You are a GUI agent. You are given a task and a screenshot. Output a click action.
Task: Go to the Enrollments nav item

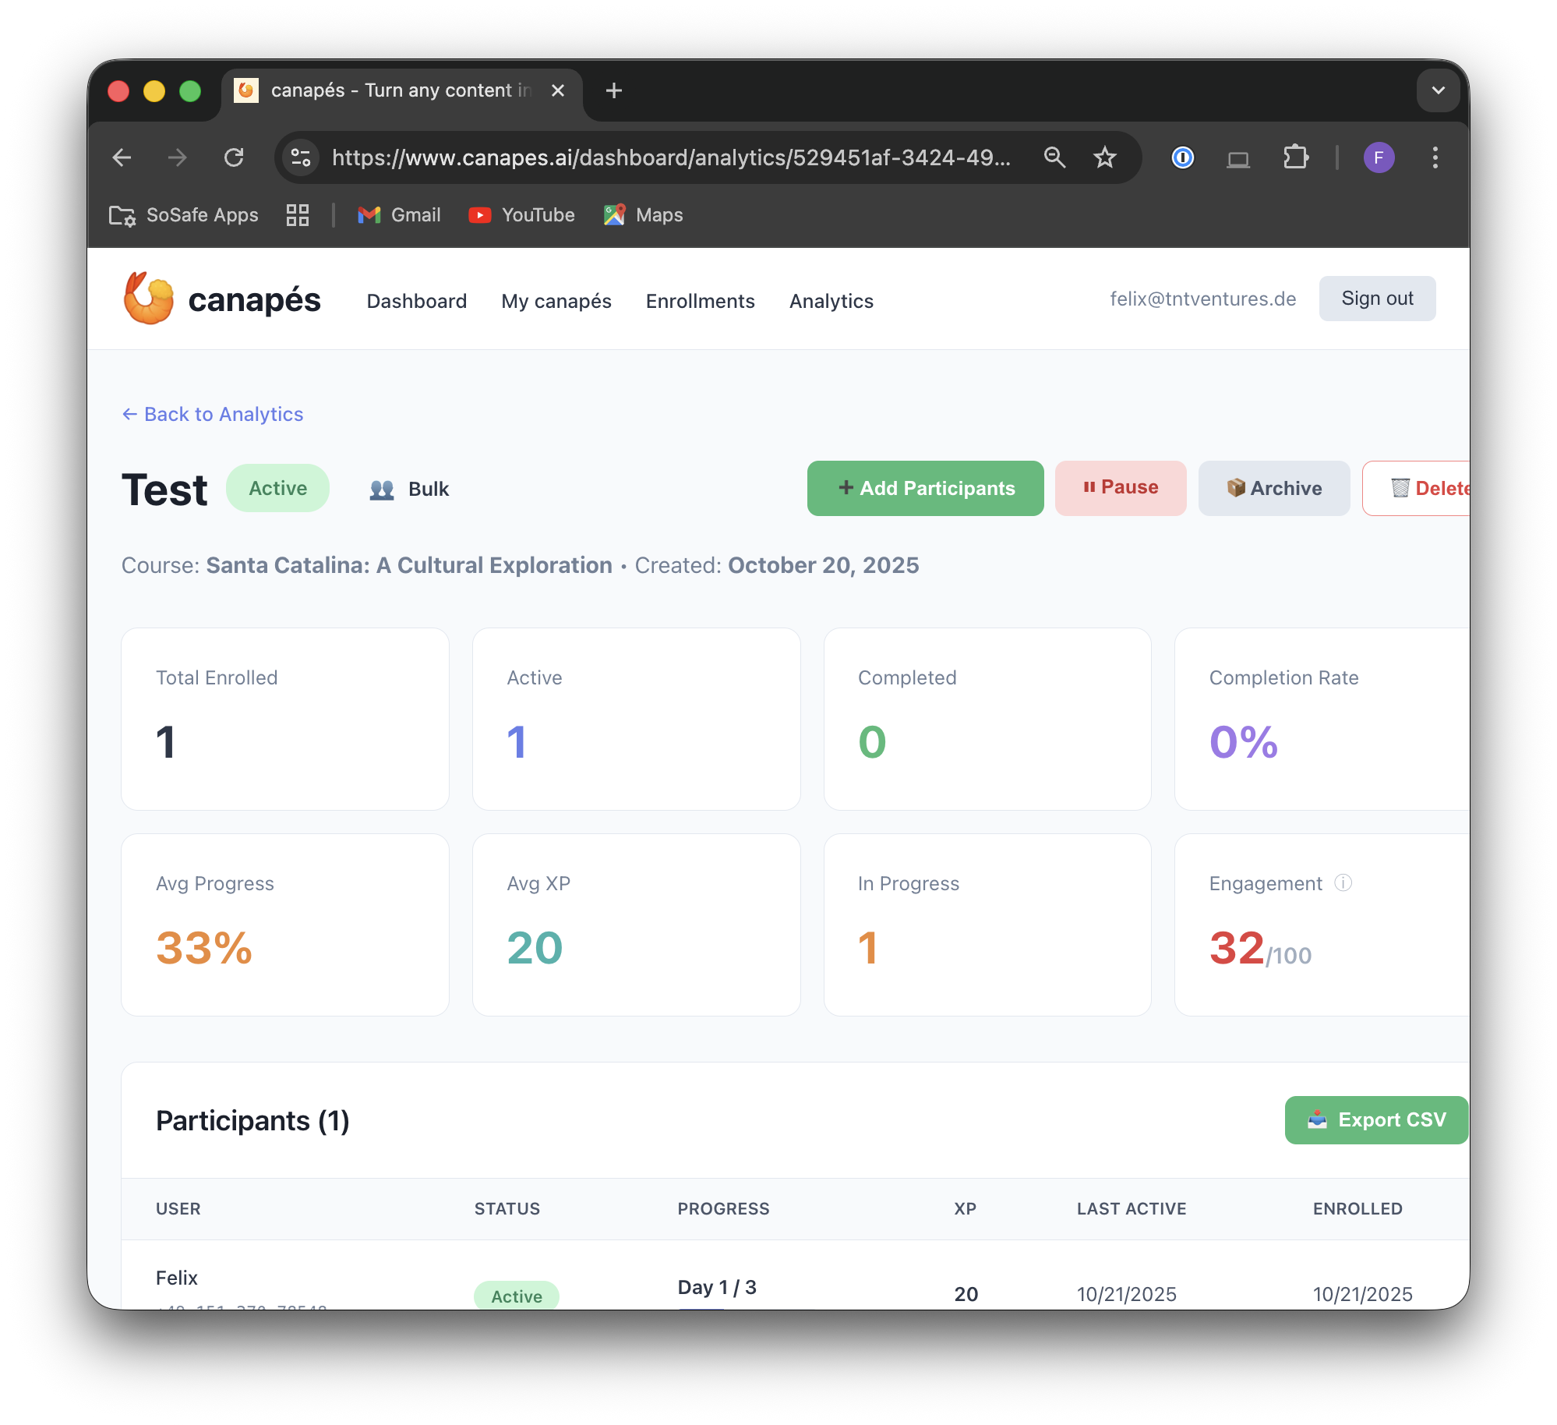700,301
